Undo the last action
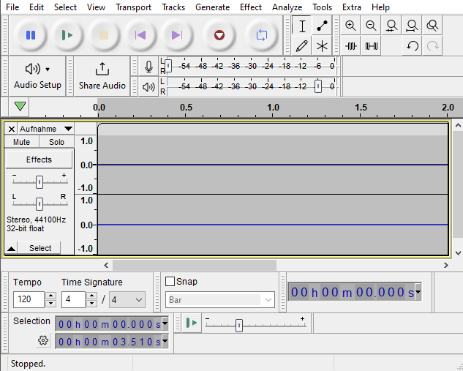The image size is (463, 371). [412, 46]
